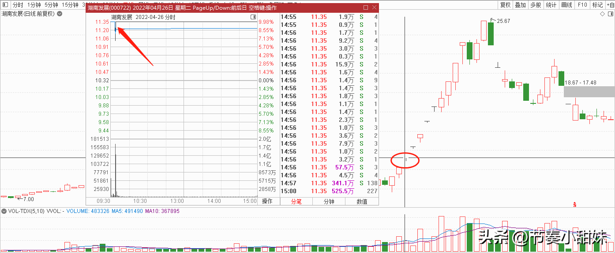Screen dimensions: 615x253
Task: Open the 统计 statistics tool
Action: (x=551, y=5)
